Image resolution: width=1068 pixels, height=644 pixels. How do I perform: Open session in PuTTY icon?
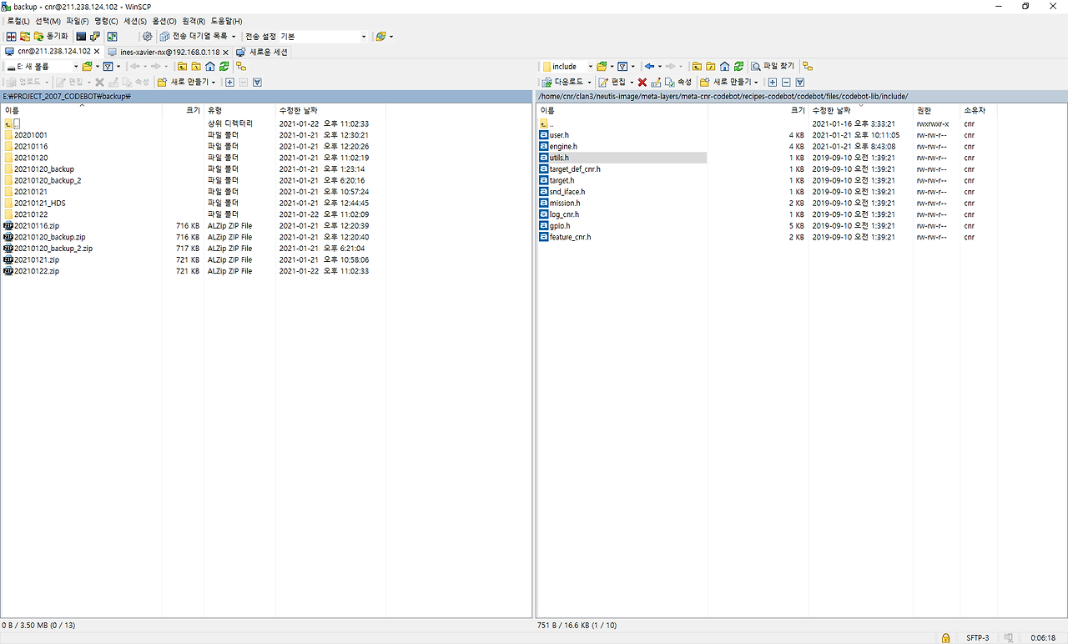pos(95,37)
